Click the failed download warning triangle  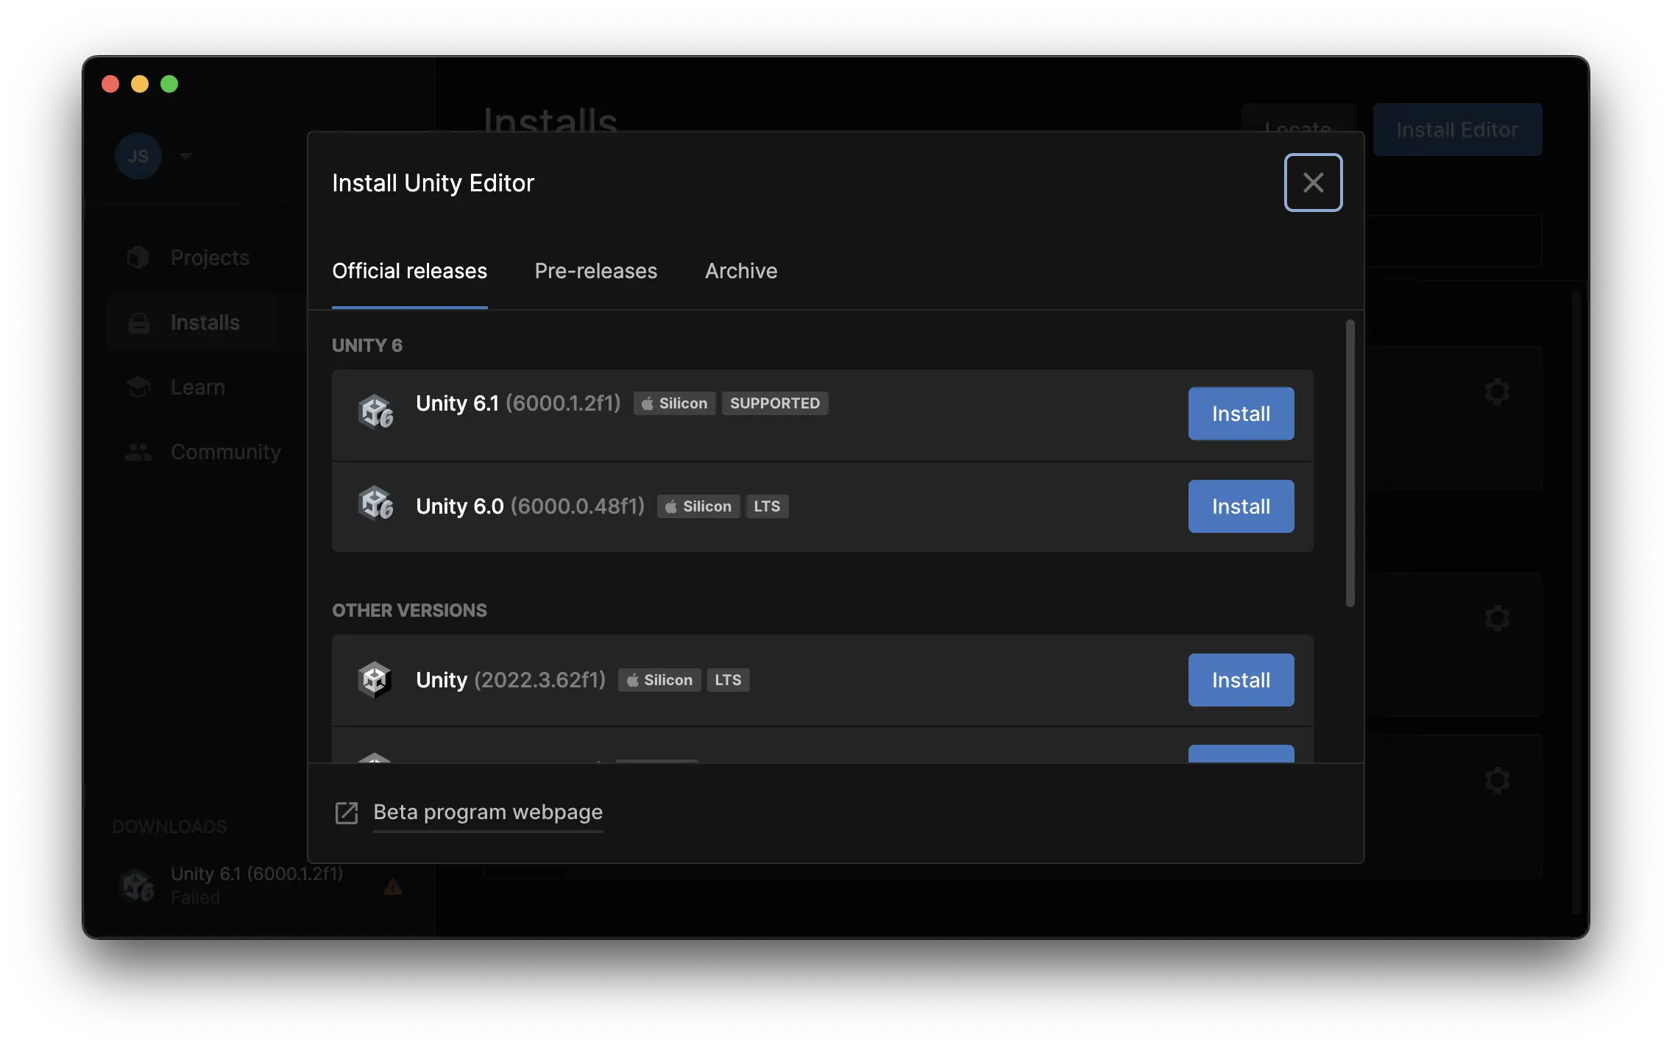(x=393, y=886)
